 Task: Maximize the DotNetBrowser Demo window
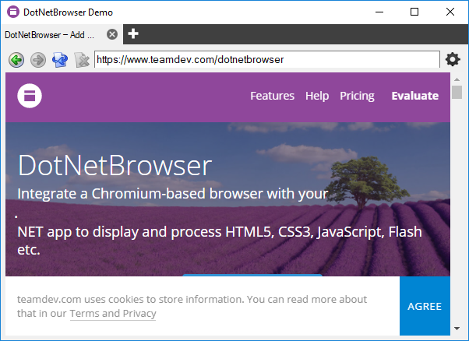(414, 12)
